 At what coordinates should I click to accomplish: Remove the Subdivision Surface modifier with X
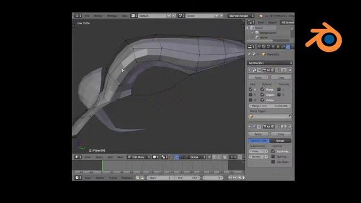click(290, 126)
